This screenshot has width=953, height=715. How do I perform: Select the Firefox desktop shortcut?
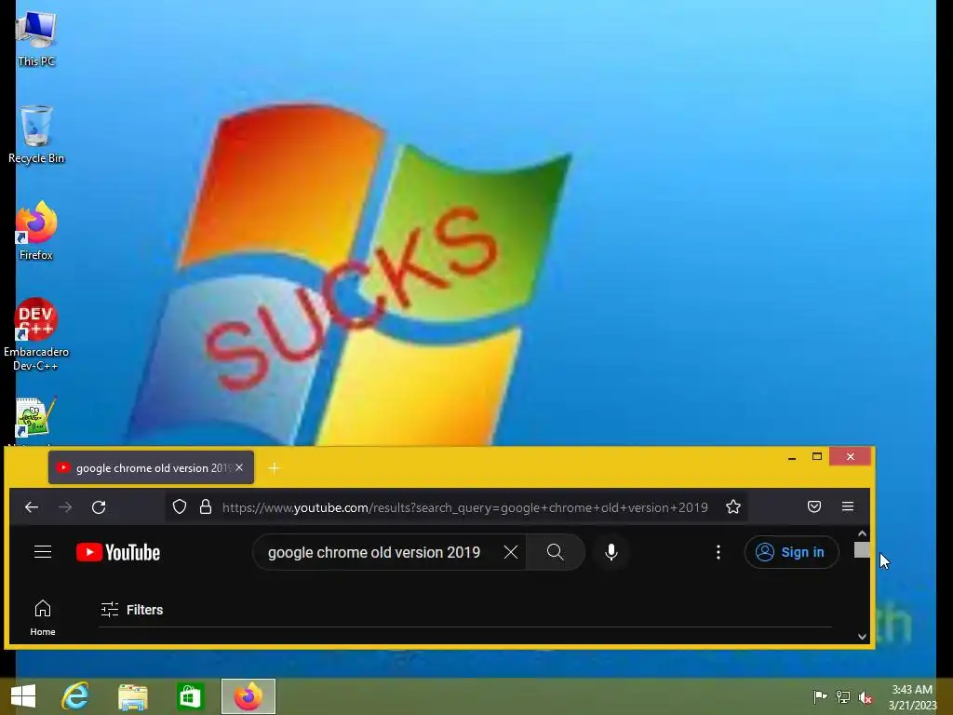[36, 231]
